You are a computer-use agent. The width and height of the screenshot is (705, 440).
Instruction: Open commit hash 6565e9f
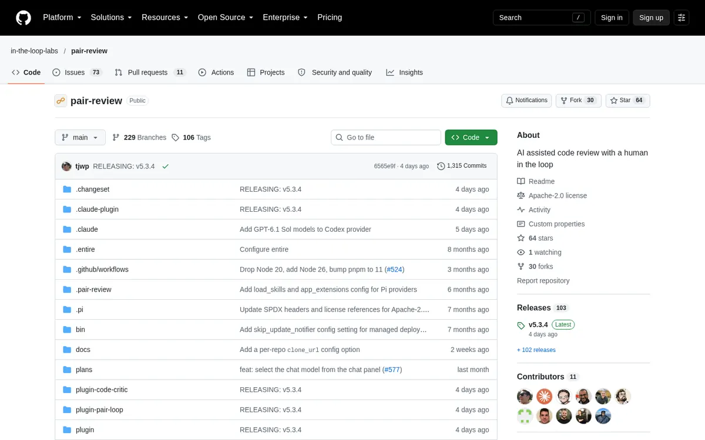pyautogui.click(x=385, y=166)
